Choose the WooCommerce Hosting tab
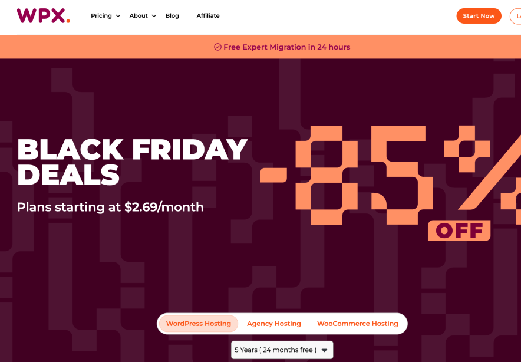This screenshot has height=362, width=521. (358, 324)
